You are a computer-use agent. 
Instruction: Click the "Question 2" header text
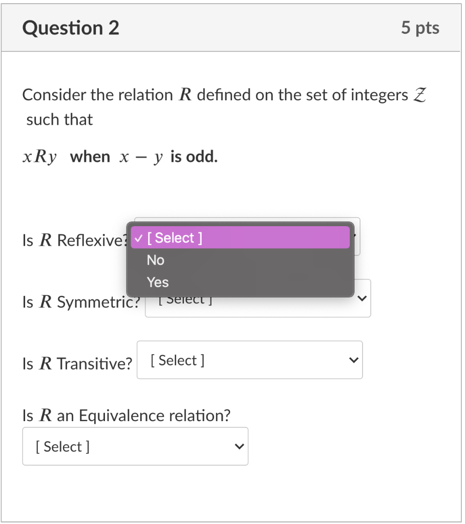pos(70,28)
